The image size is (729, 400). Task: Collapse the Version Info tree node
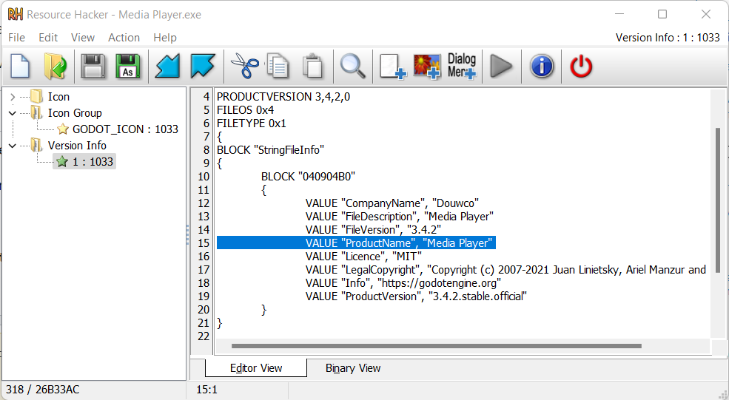coord(13,146)
